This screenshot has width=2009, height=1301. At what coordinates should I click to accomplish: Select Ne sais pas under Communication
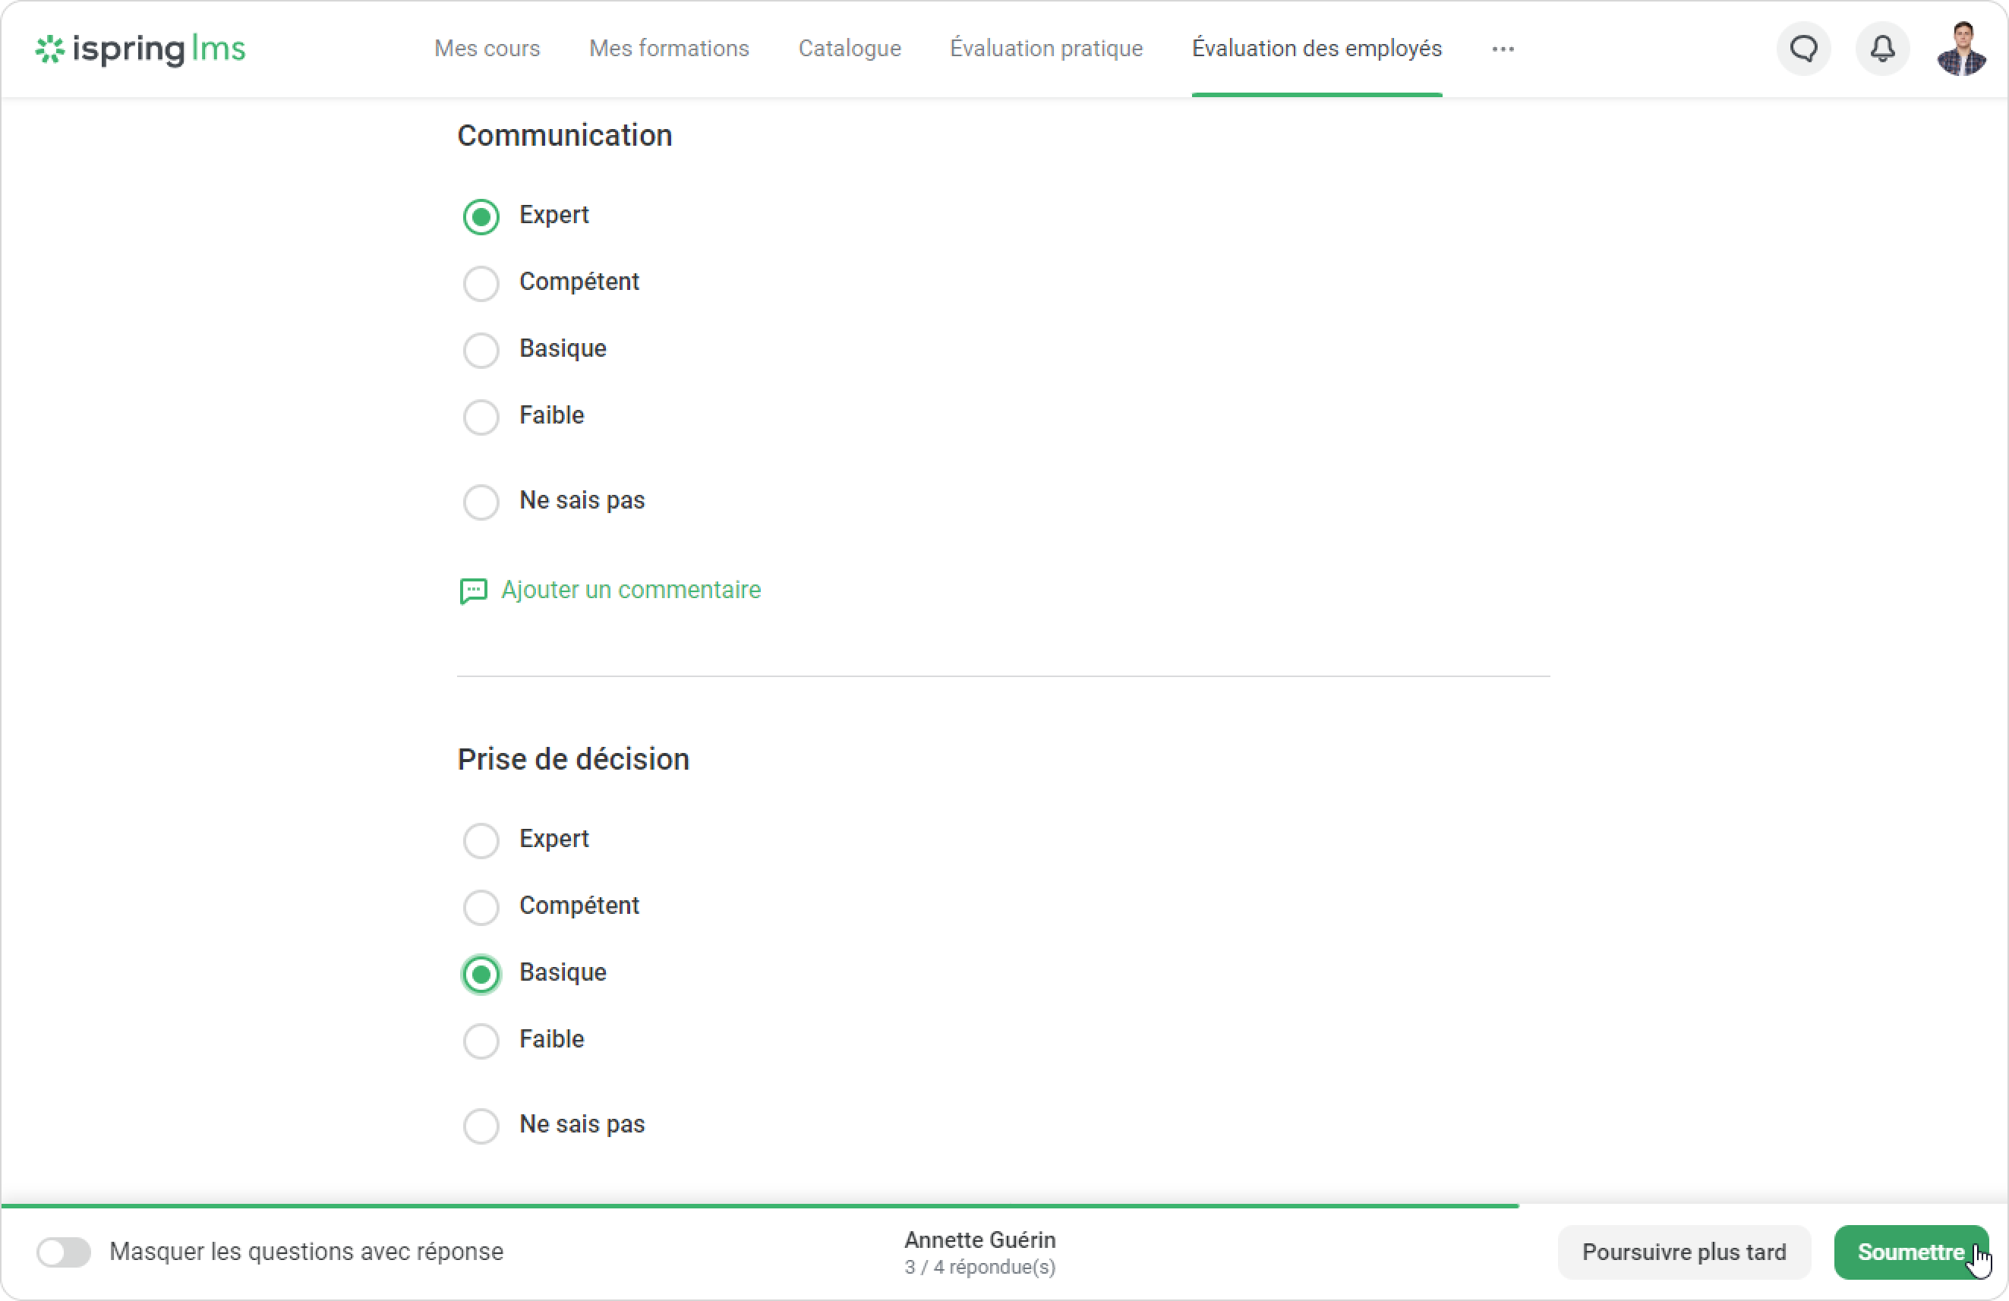point(481,502)
